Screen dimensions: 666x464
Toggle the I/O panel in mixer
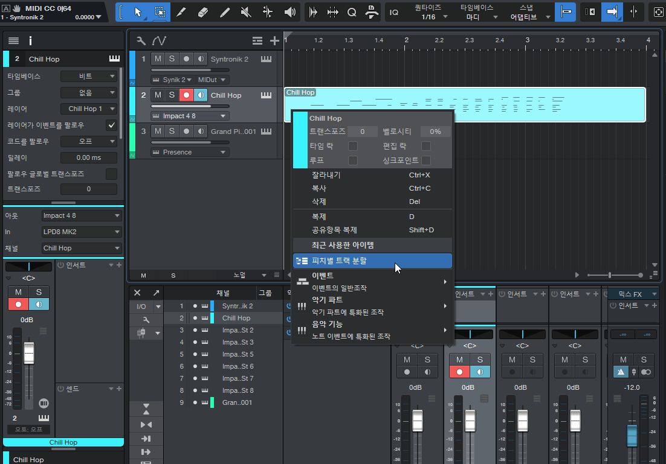141,307
